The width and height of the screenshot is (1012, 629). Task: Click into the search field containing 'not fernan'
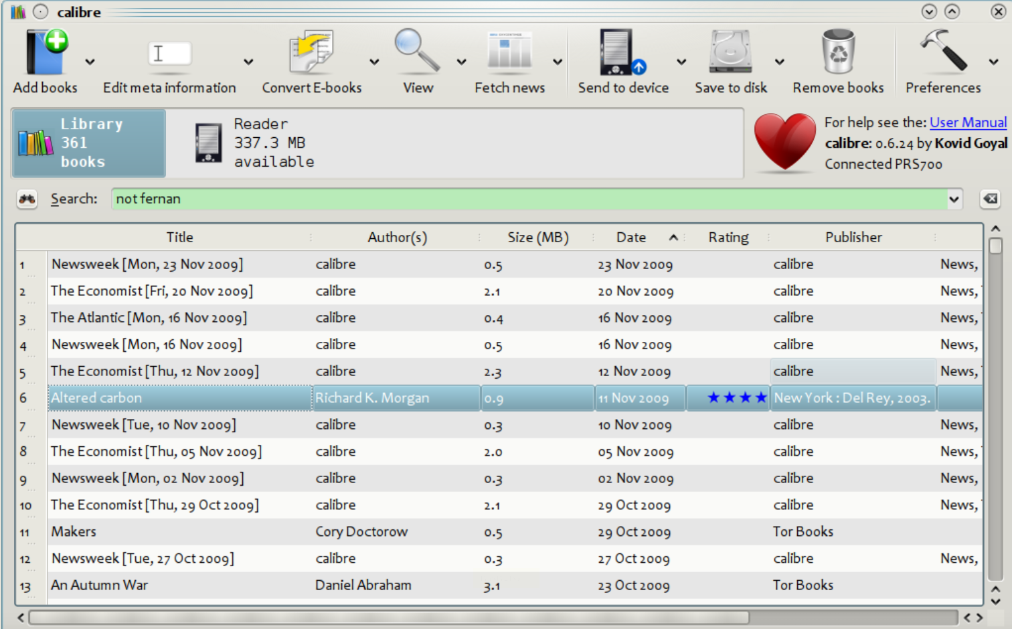[529, 199]
